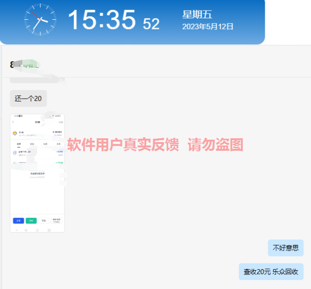Select the message 查收20元 乐众回收
The height and width of the screenshot is (289, 311).
pos(271,272)
